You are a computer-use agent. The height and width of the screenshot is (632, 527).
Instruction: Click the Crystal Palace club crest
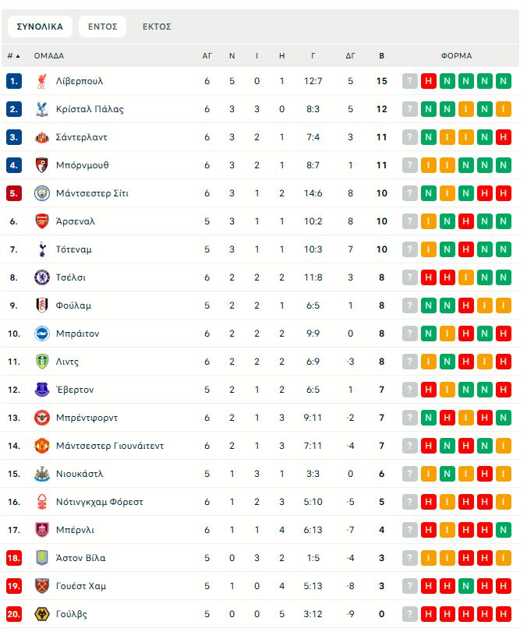42,109
